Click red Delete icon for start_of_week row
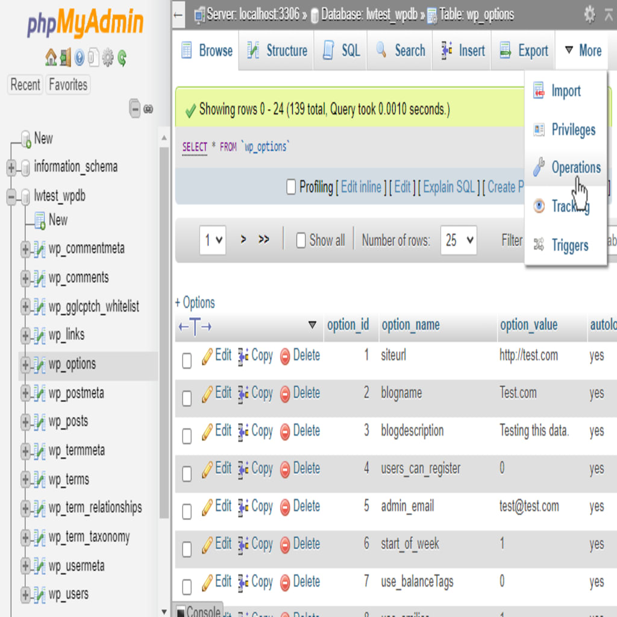 pyautogui.click(x=285, y=545)
